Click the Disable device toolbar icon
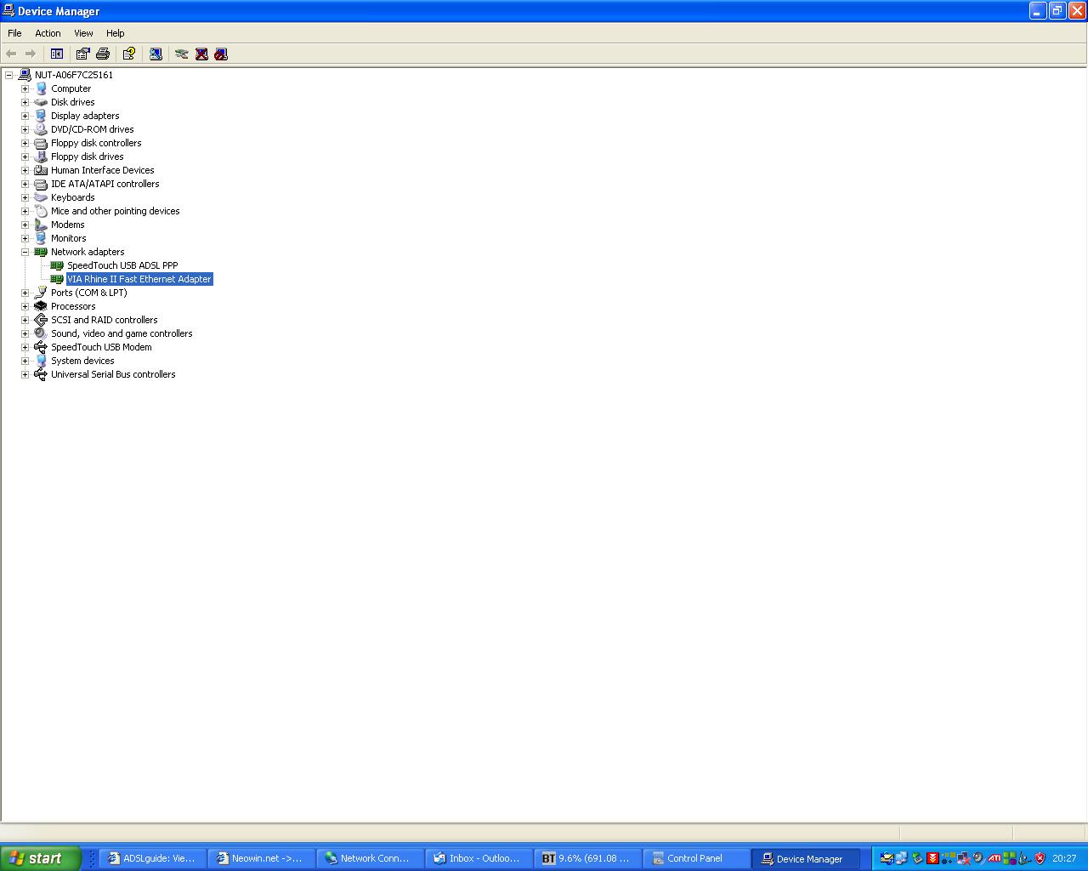 pos(221,54)
